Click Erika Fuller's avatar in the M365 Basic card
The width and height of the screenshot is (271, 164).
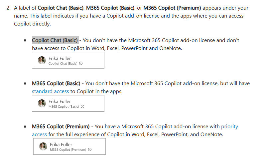[x=42, y=103]
